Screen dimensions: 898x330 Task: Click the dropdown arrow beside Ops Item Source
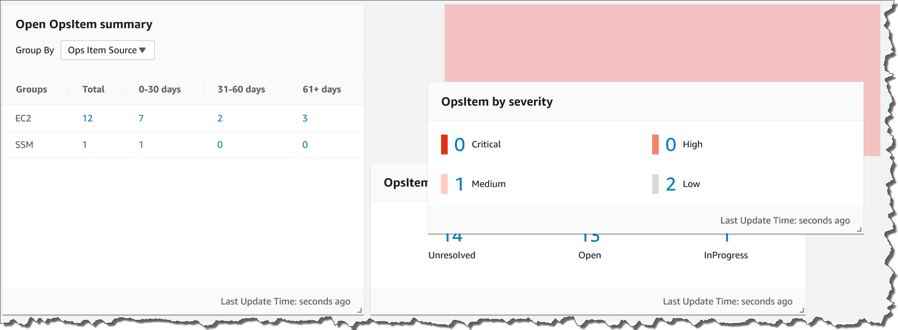(142, 50)
